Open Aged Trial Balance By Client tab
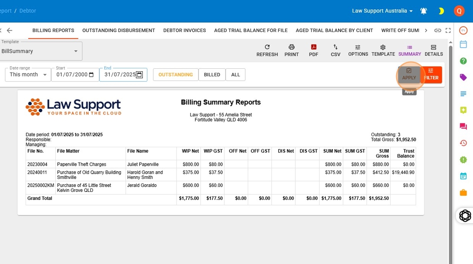Image resolution: width=473 pixels, height=264 pixels. [334, 30]
